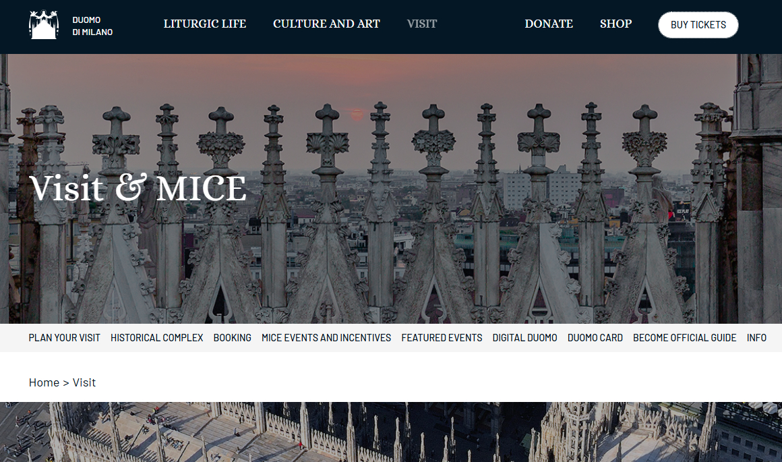Switch to the Booking tab
The width and height of the screenshot is (782, 462).
point(232,338)
